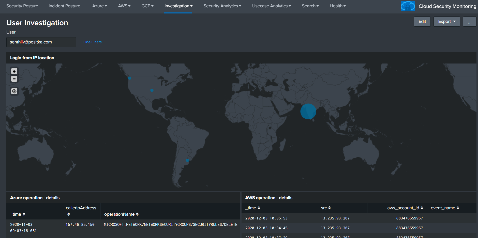The image size is (478, 238).
Task: Click the SECURITYRULES/DELETE operation name
Action: tap(171, 225)
